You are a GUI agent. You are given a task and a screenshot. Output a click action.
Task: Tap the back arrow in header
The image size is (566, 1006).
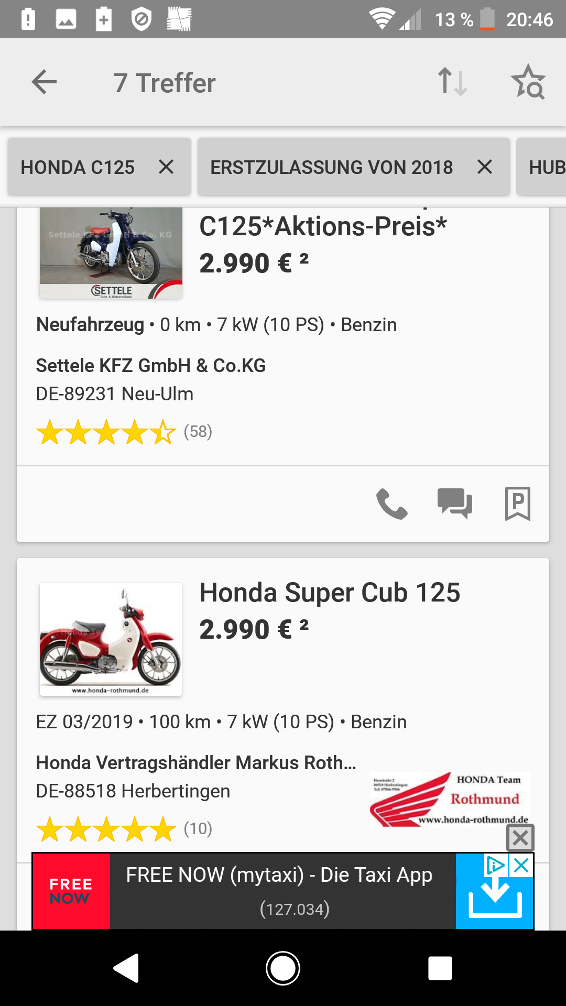tap(44, 82)
